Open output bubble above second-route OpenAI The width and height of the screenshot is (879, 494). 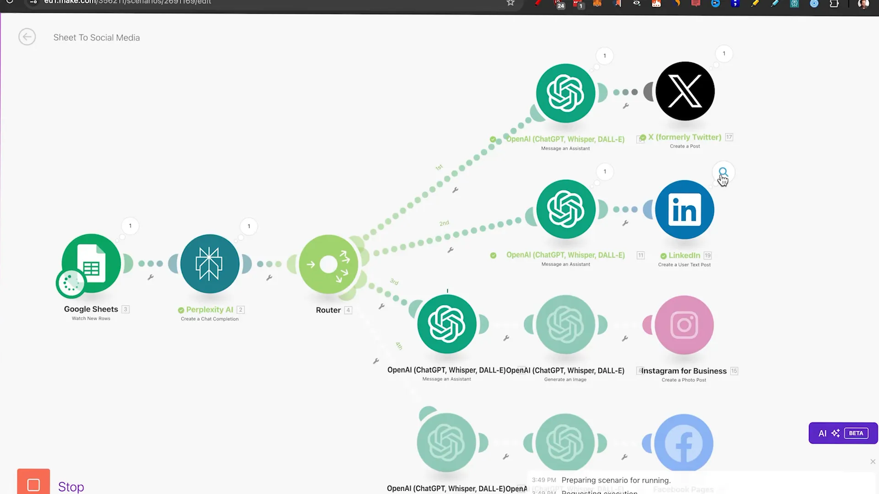pyautogui.click(x=605, y=172)
